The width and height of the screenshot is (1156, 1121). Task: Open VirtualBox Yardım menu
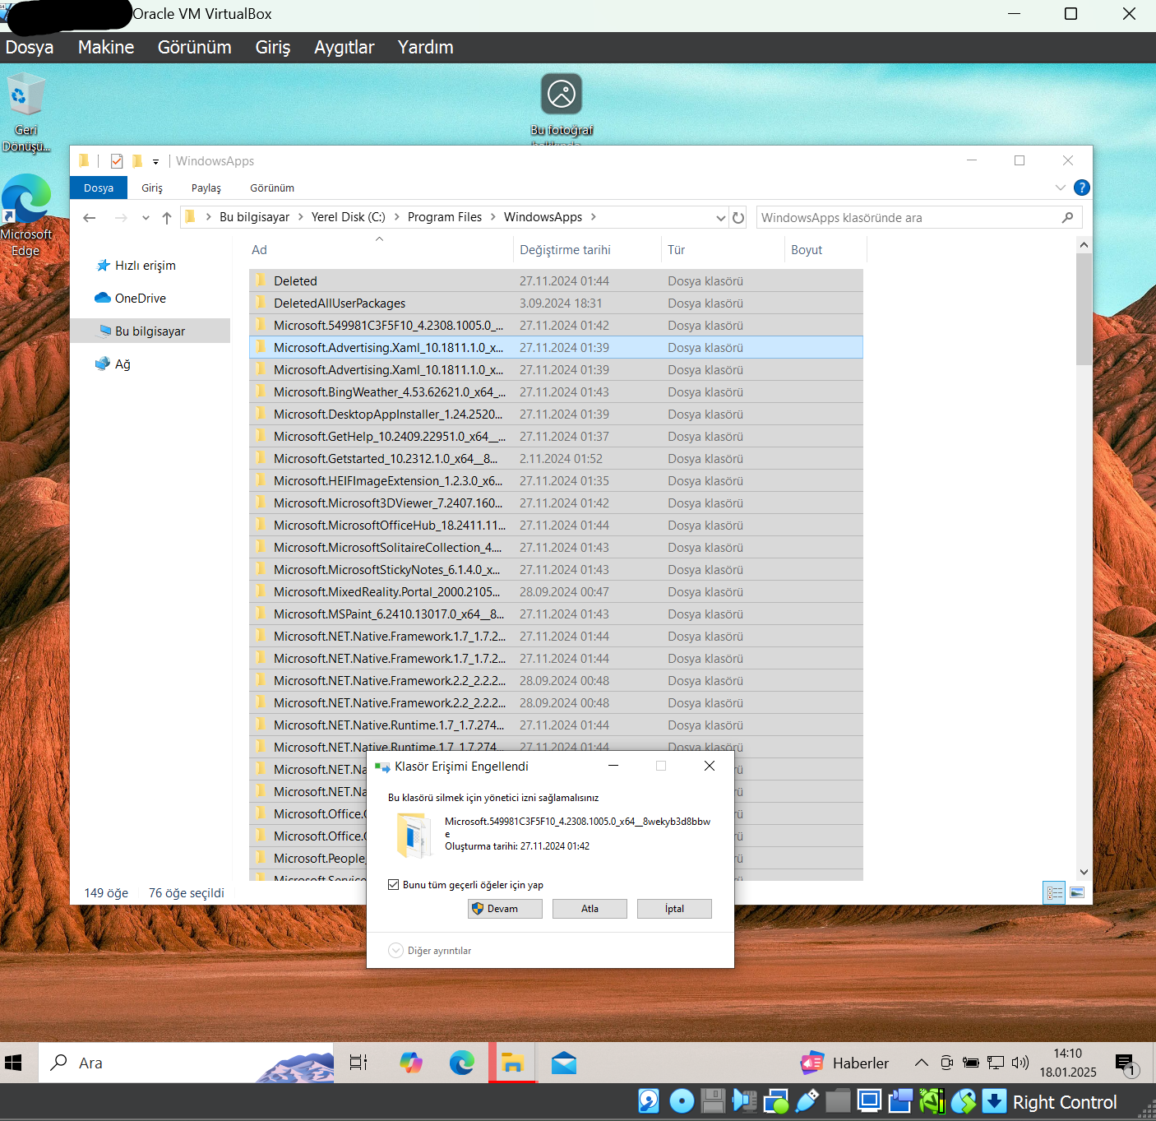coord(425,48)
